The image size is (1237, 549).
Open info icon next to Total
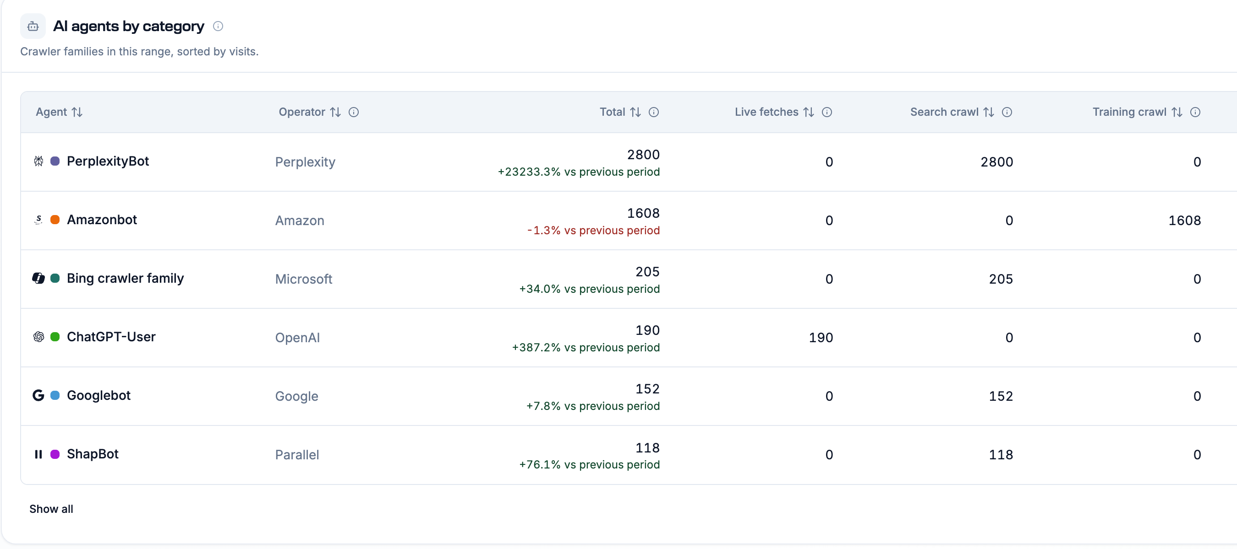click(x=654, y=112)
